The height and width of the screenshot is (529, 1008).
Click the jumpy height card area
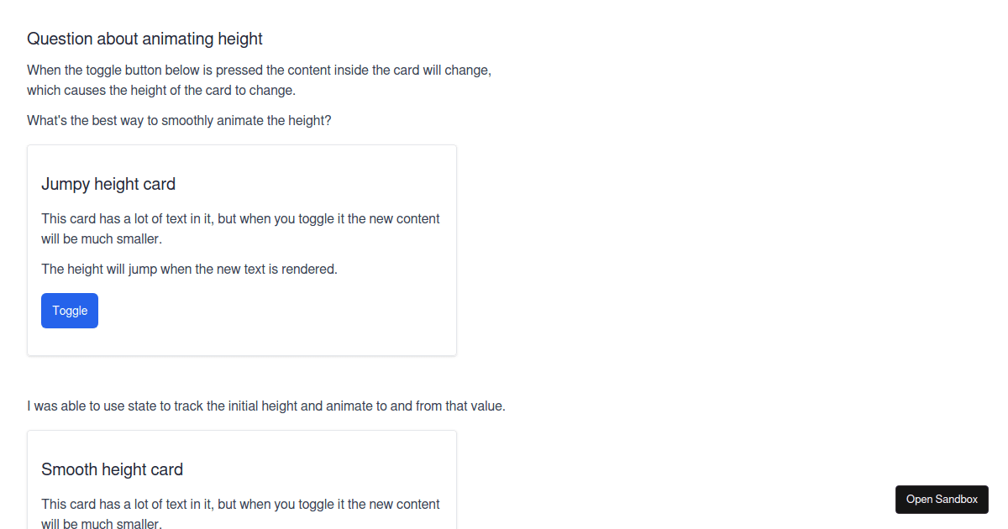(x=241, y=250)
